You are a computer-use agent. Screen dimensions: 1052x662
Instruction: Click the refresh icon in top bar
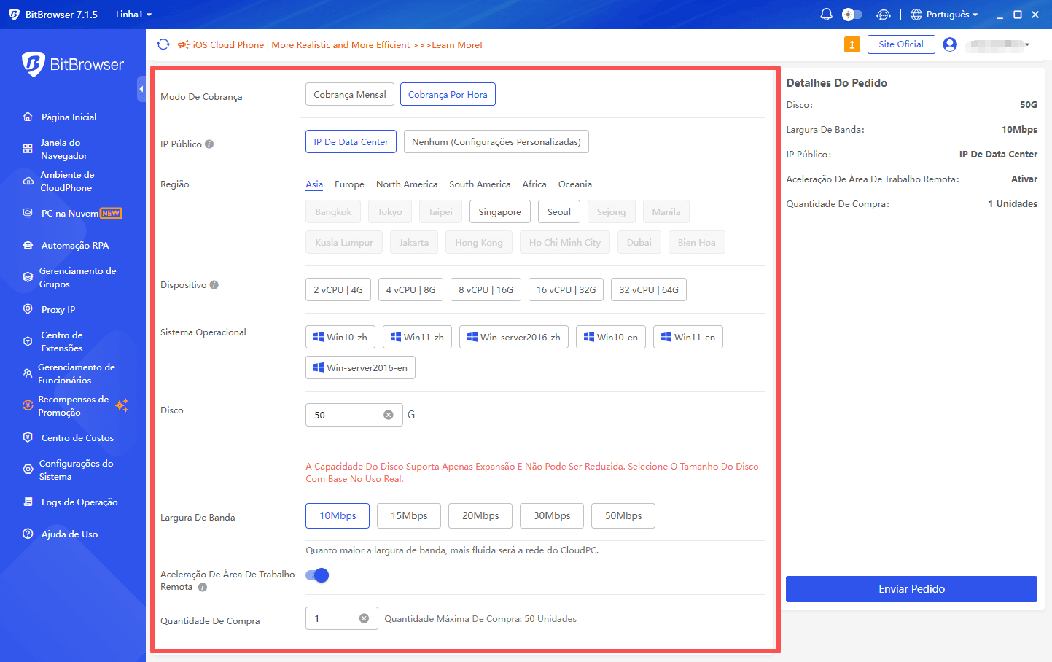click(163, 44)
